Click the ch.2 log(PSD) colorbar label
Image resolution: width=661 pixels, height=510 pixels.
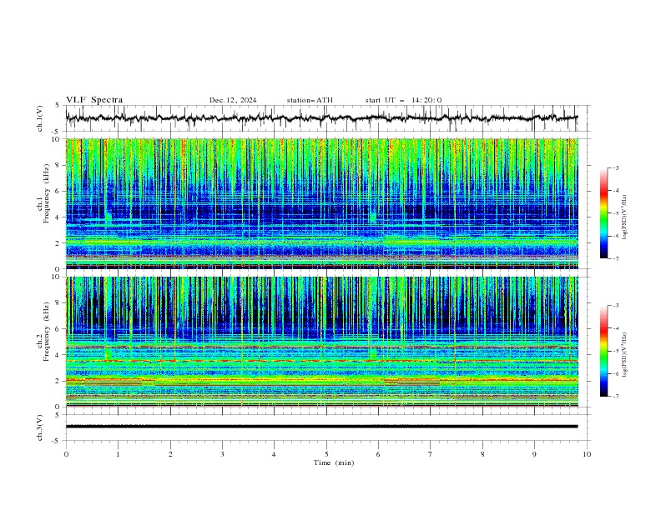[x=625, y=355]
